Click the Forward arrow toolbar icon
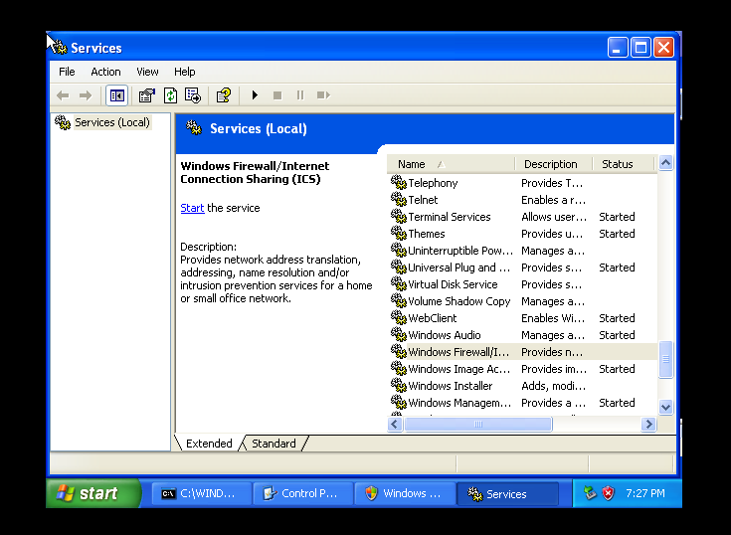 pyautogui.click(x=86, y=95)
